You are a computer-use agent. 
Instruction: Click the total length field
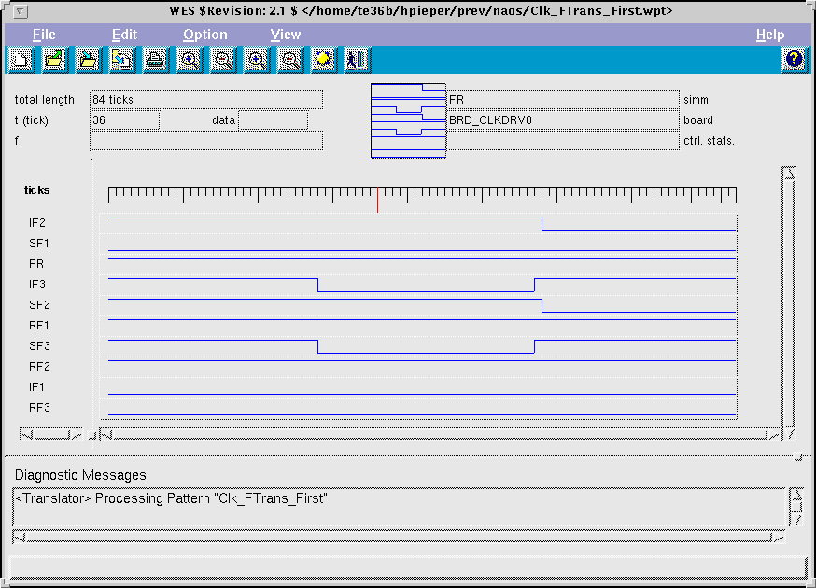(x=205, y=100)
